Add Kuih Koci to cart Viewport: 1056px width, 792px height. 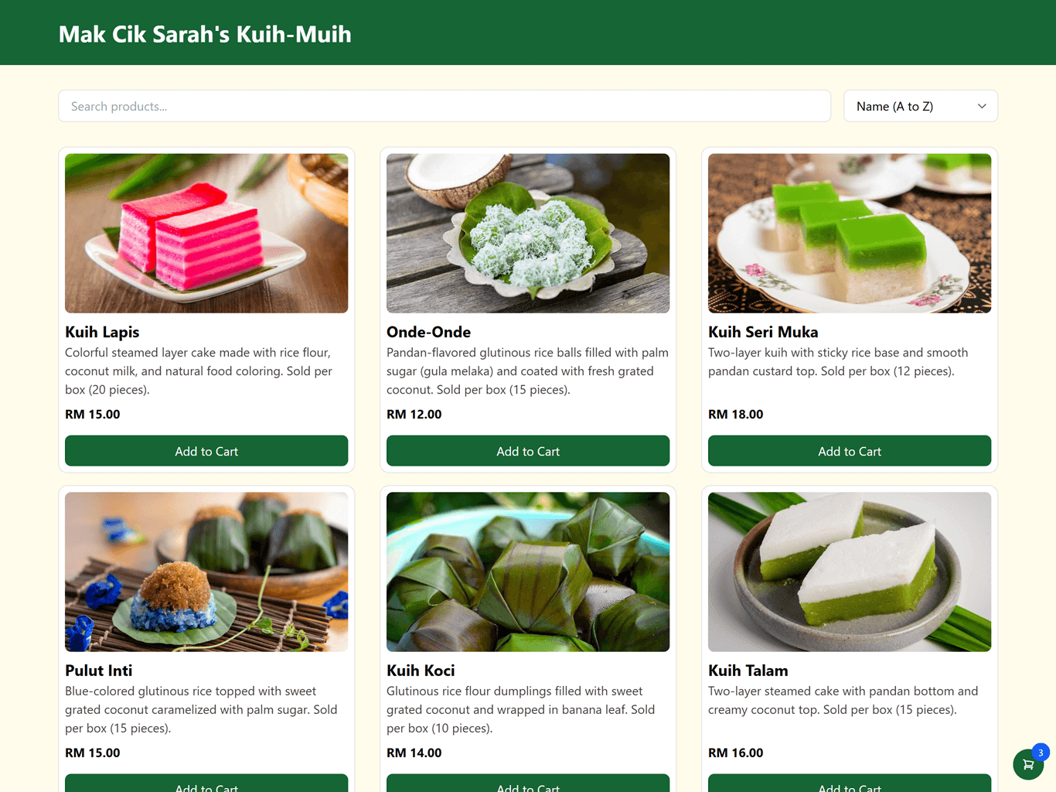tap(528, 783)
